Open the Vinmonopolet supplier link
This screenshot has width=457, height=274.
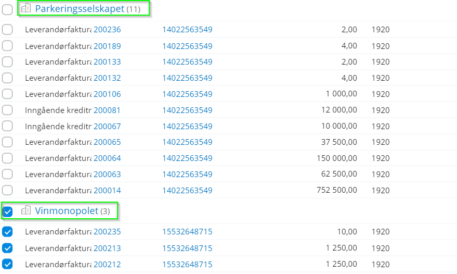pyautogui.click(x=67, y=210)
